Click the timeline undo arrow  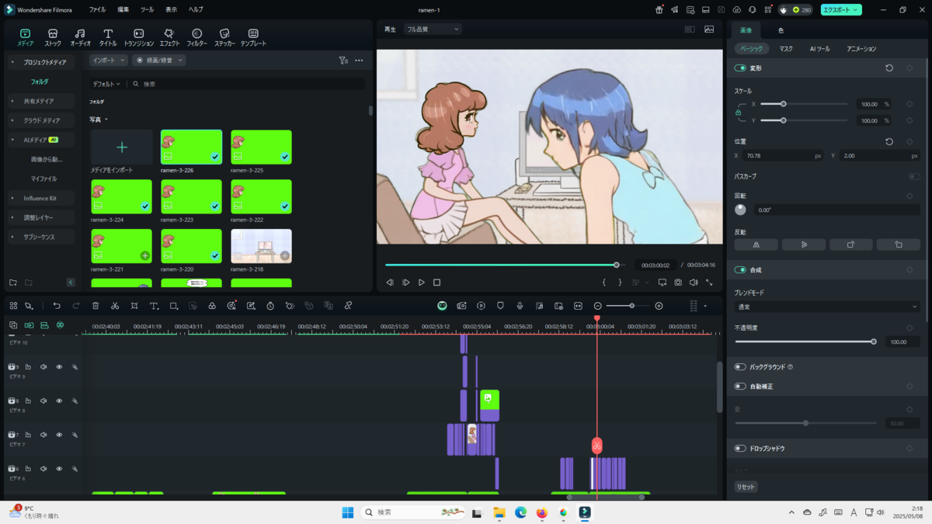point(57,306)
